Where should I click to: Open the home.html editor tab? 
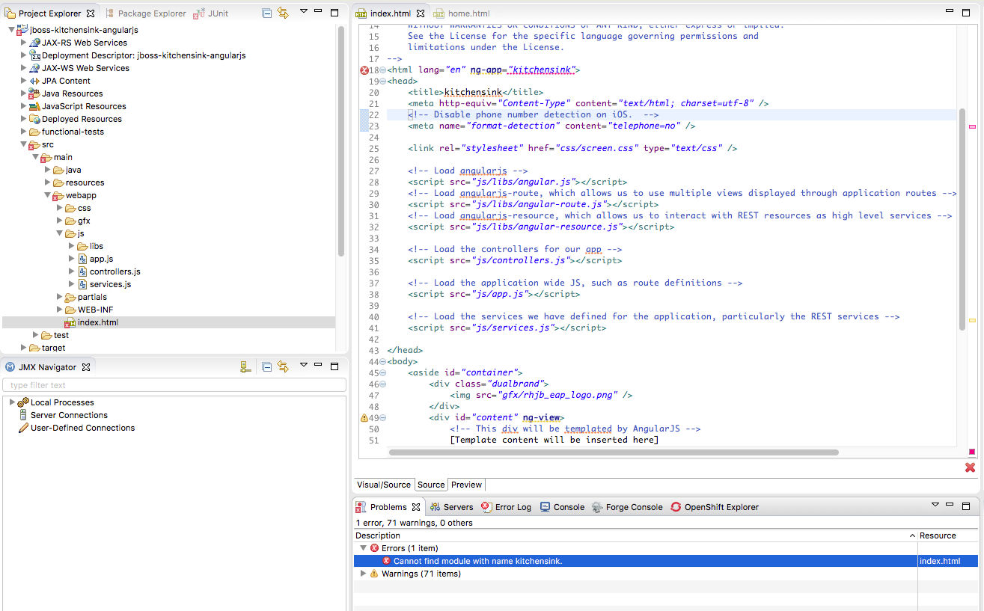point(468,13)
